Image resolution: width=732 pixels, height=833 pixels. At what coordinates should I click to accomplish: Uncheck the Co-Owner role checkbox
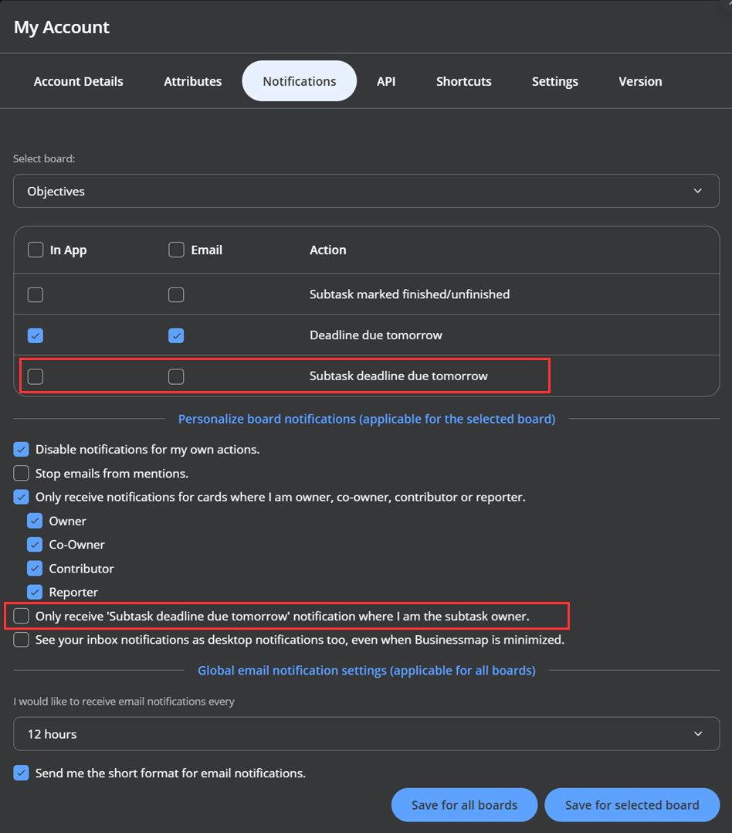point(35,545)
